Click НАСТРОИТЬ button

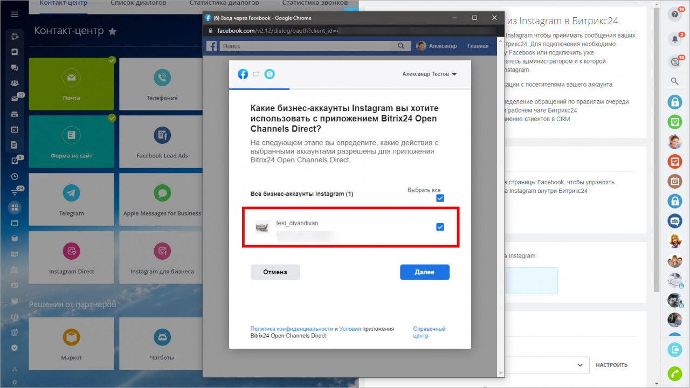tap(611, 365)
